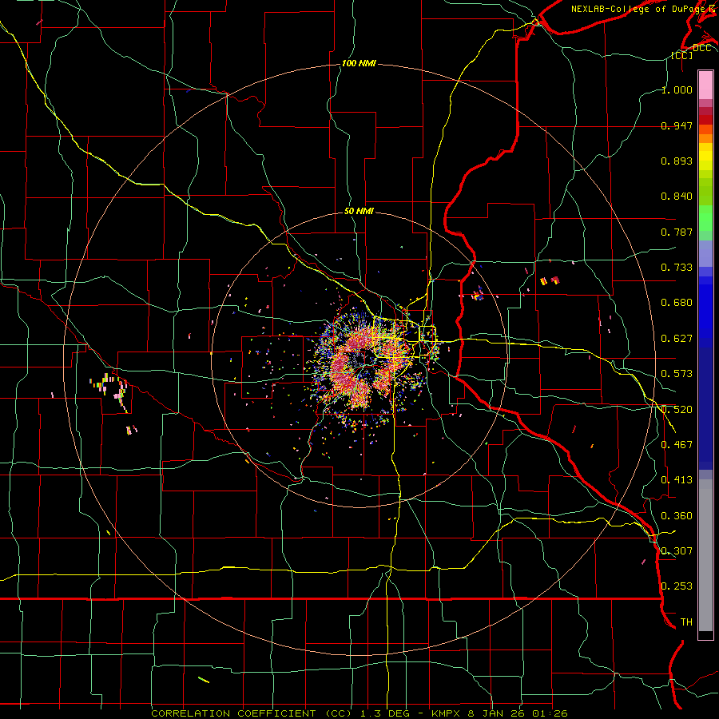Select the 0.360 value on color scale
The image size is (719, 719).
[677, 516]
